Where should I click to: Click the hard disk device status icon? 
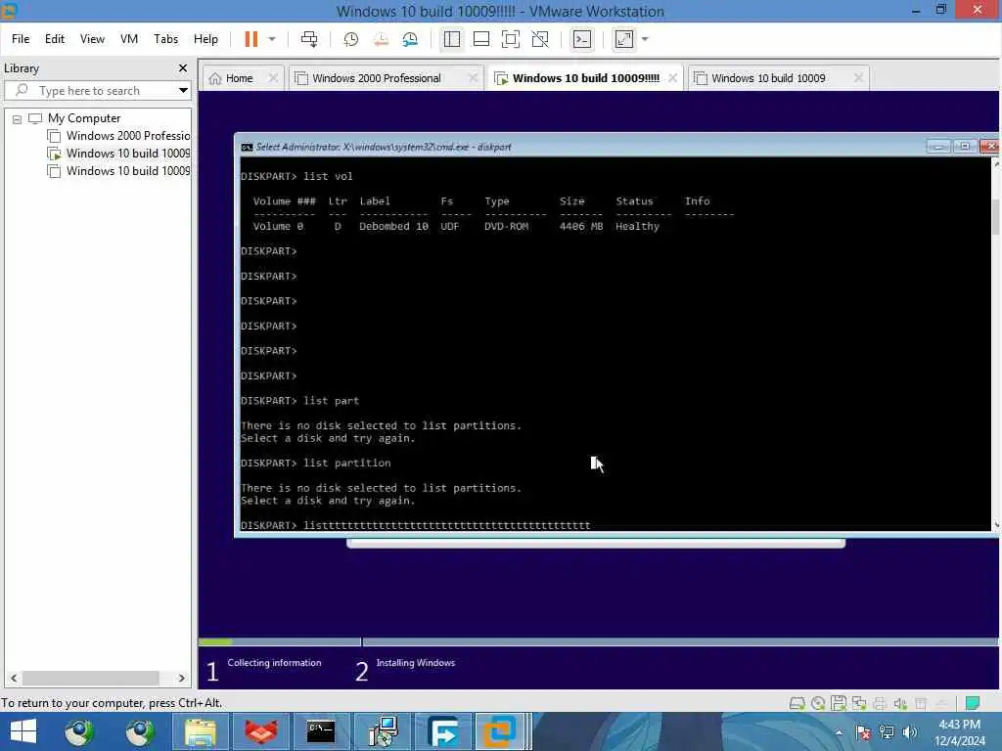tap(797, 703)
